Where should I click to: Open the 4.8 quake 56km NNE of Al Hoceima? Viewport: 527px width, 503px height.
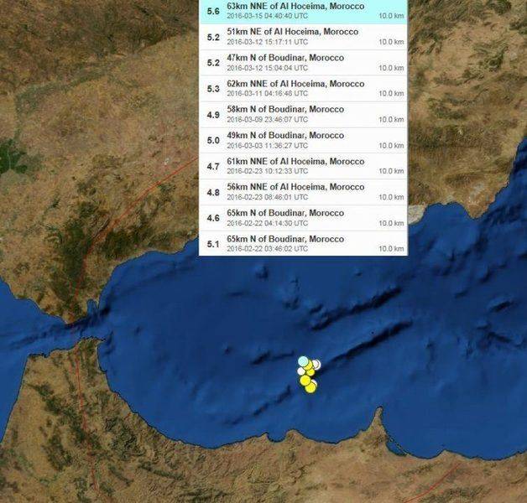(x=304, y=192)
